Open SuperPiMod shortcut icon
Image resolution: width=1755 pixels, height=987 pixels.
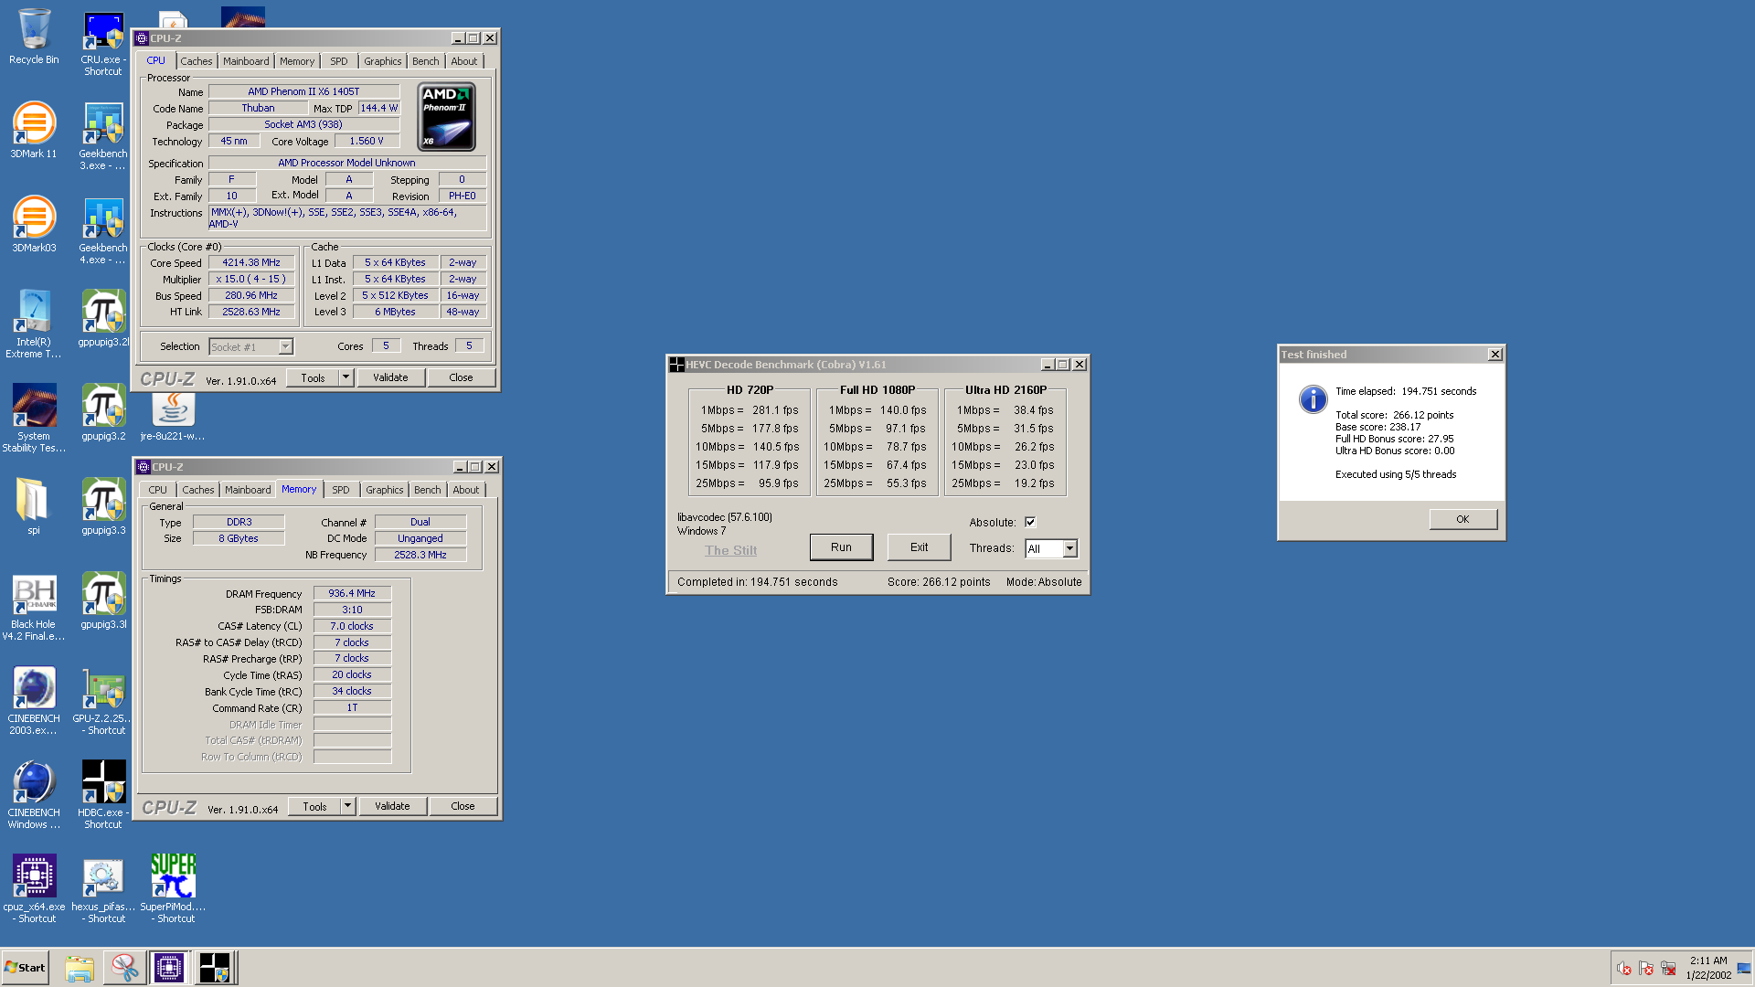173,888
